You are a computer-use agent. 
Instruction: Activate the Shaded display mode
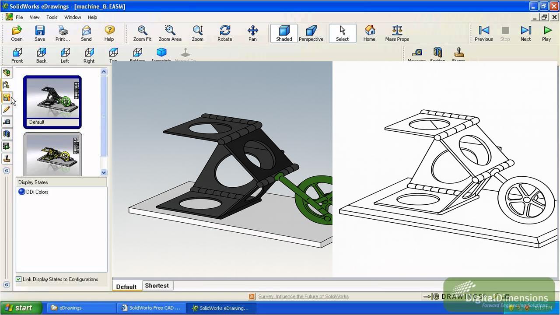coord(283,33)
